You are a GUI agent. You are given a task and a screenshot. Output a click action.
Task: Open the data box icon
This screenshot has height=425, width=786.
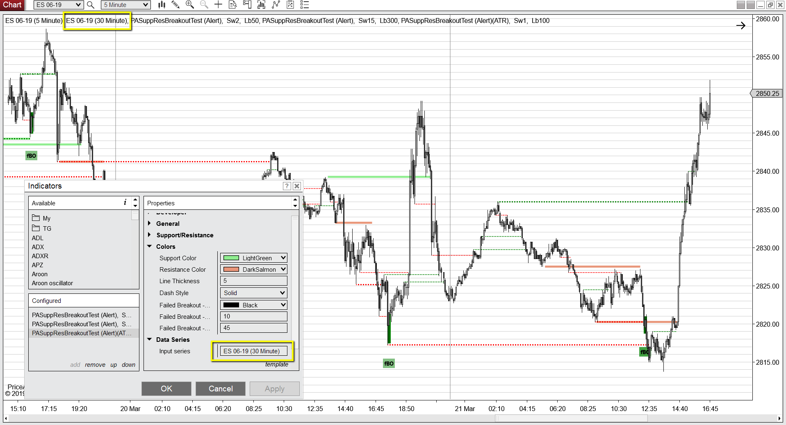point(232,5)
